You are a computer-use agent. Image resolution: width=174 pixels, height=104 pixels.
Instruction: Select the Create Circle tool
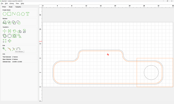pyautogui.click(x=5, y=14)
